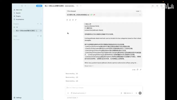Click the thread title at the top

(x=60, y=6)
